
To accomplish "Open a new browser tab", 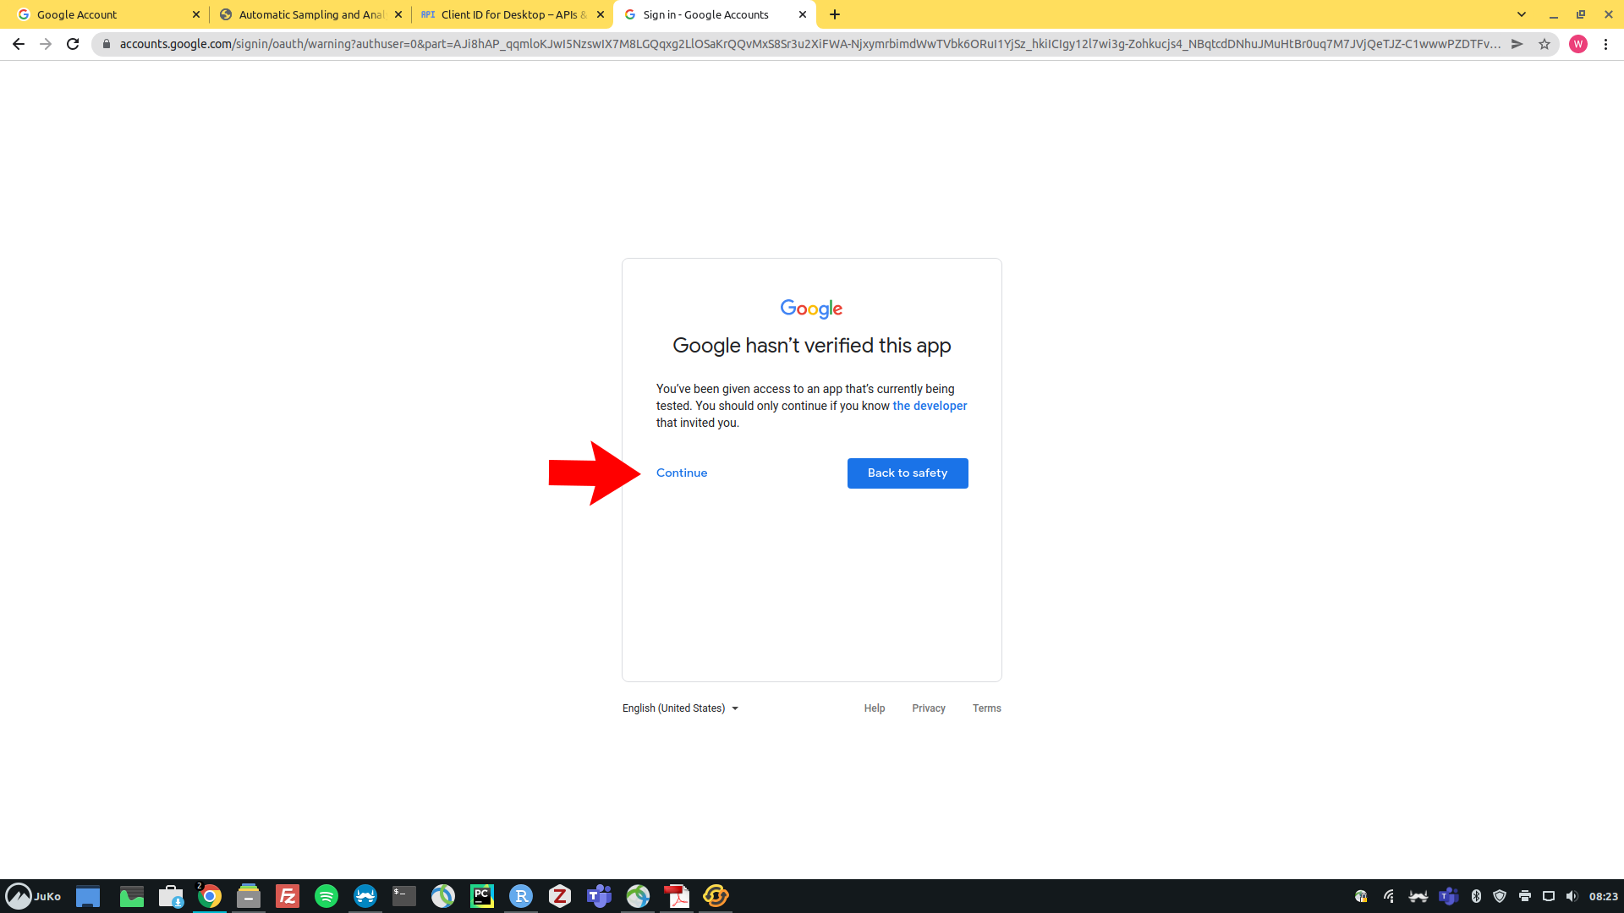I will tap(835, 14).
